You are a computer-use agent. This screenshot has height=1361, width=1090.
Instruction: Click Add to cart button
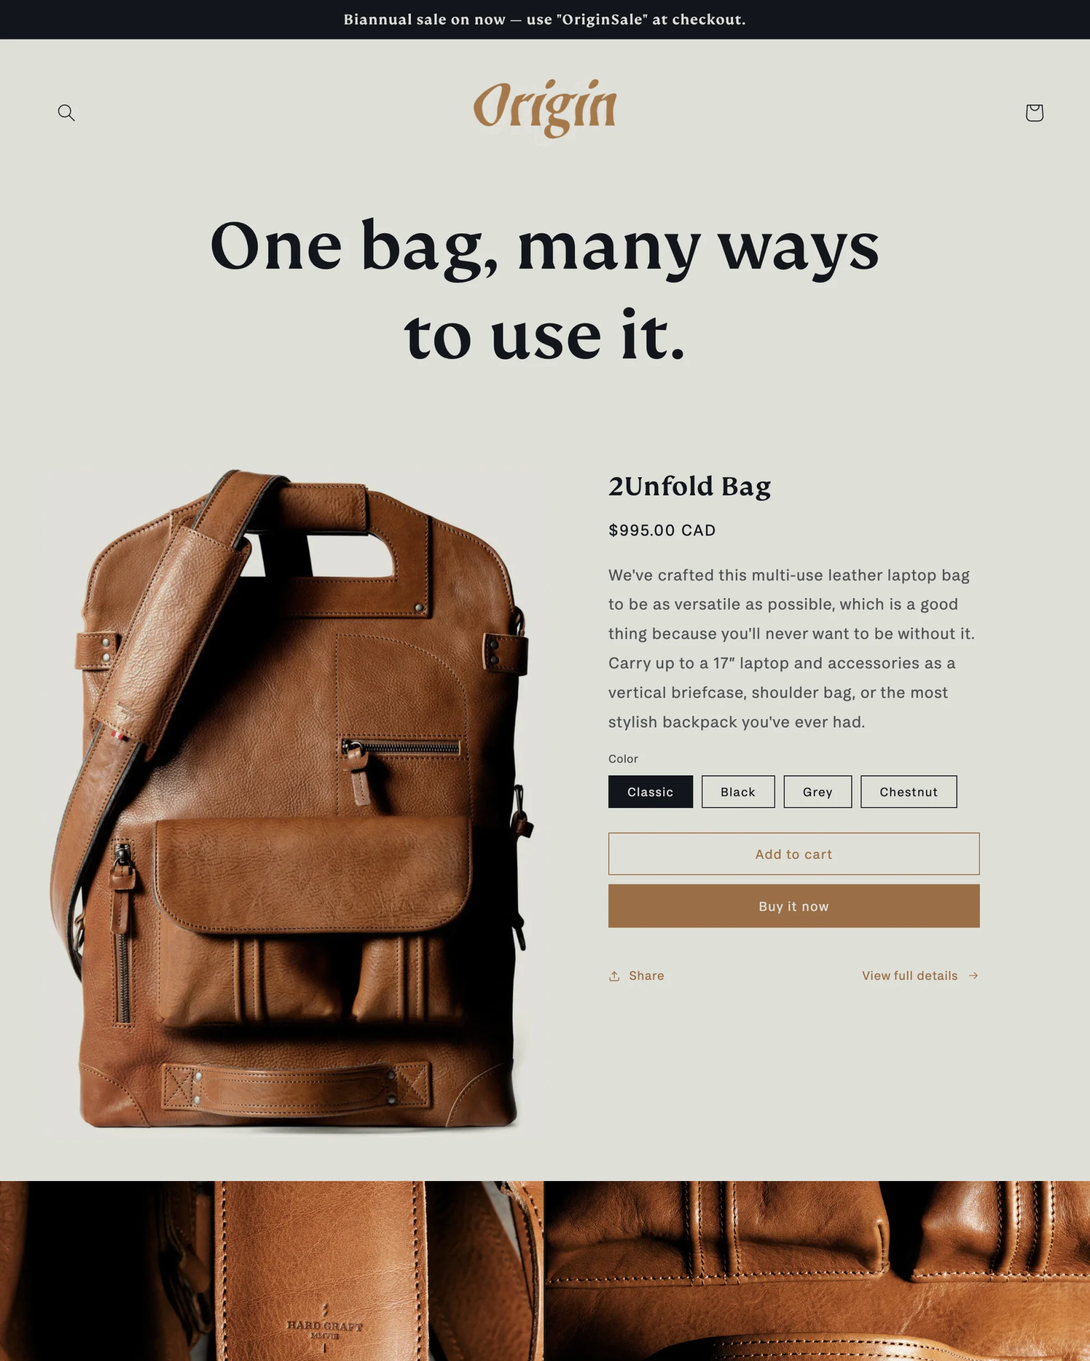point(793,853)
